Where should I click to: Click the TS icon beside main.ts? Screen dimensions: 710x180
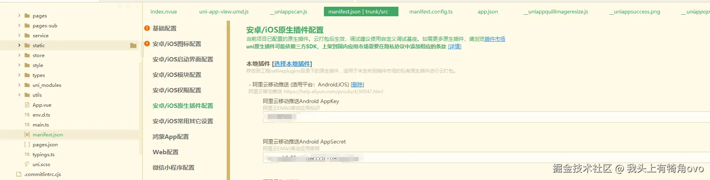point(27,124)
